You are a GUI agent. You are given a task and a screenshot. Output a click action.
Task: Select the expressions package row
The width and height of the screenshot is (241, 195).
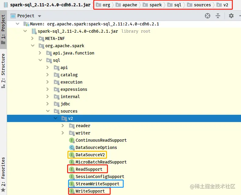(124, 89)
